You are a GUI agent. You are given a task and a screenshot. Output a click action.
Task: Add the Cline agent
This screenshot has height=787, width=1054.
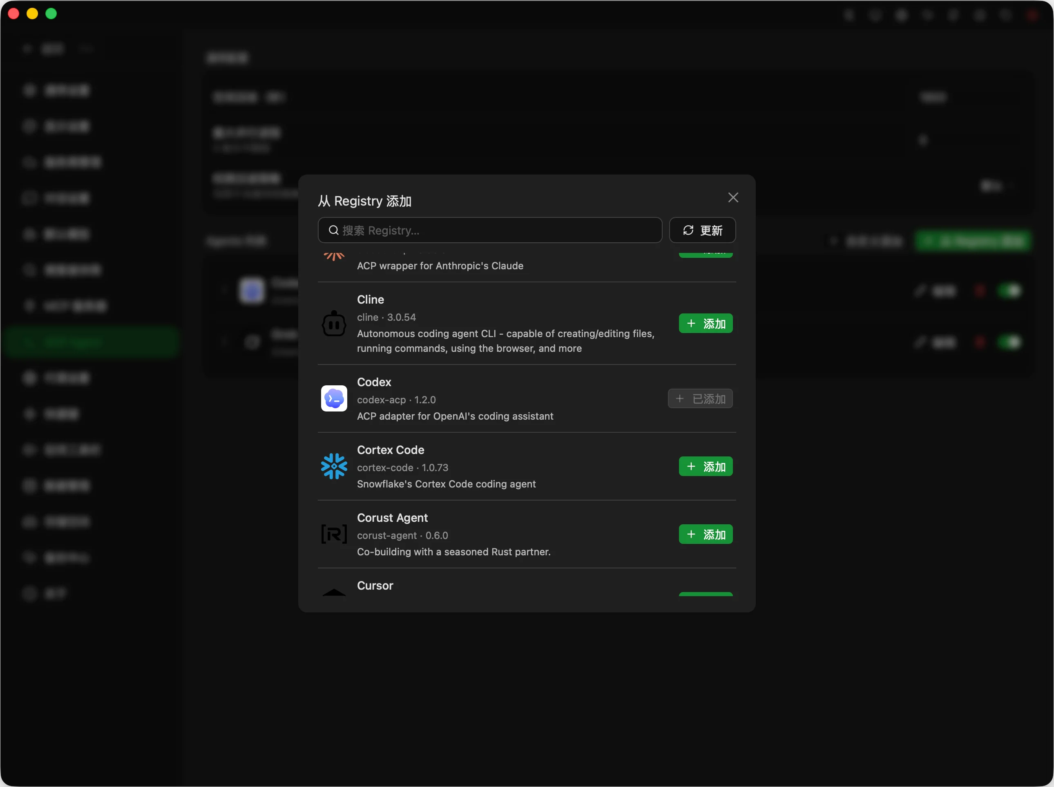coord(706,324)
